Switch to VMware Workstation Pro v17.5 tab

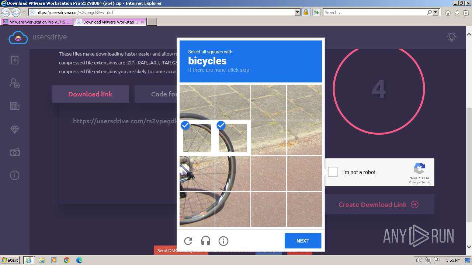pyautogui.click(x=37, y=22)
